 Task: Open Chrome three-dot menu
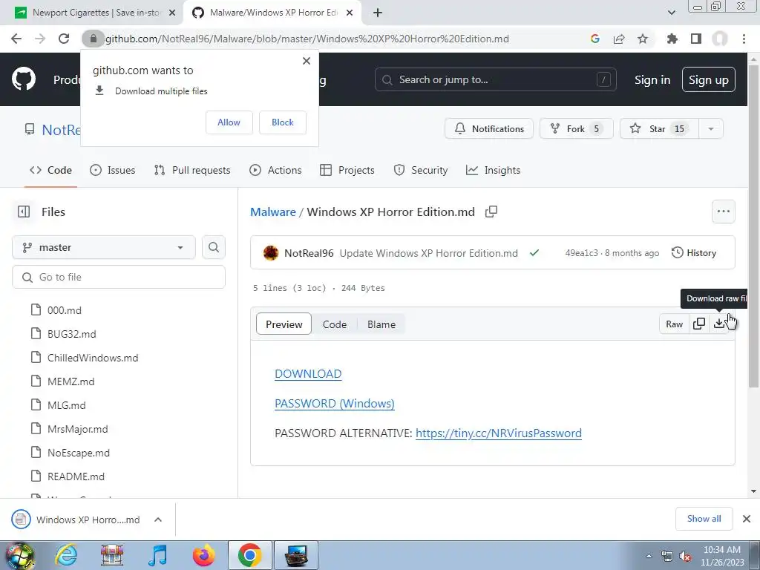click(x=744, y=39)
